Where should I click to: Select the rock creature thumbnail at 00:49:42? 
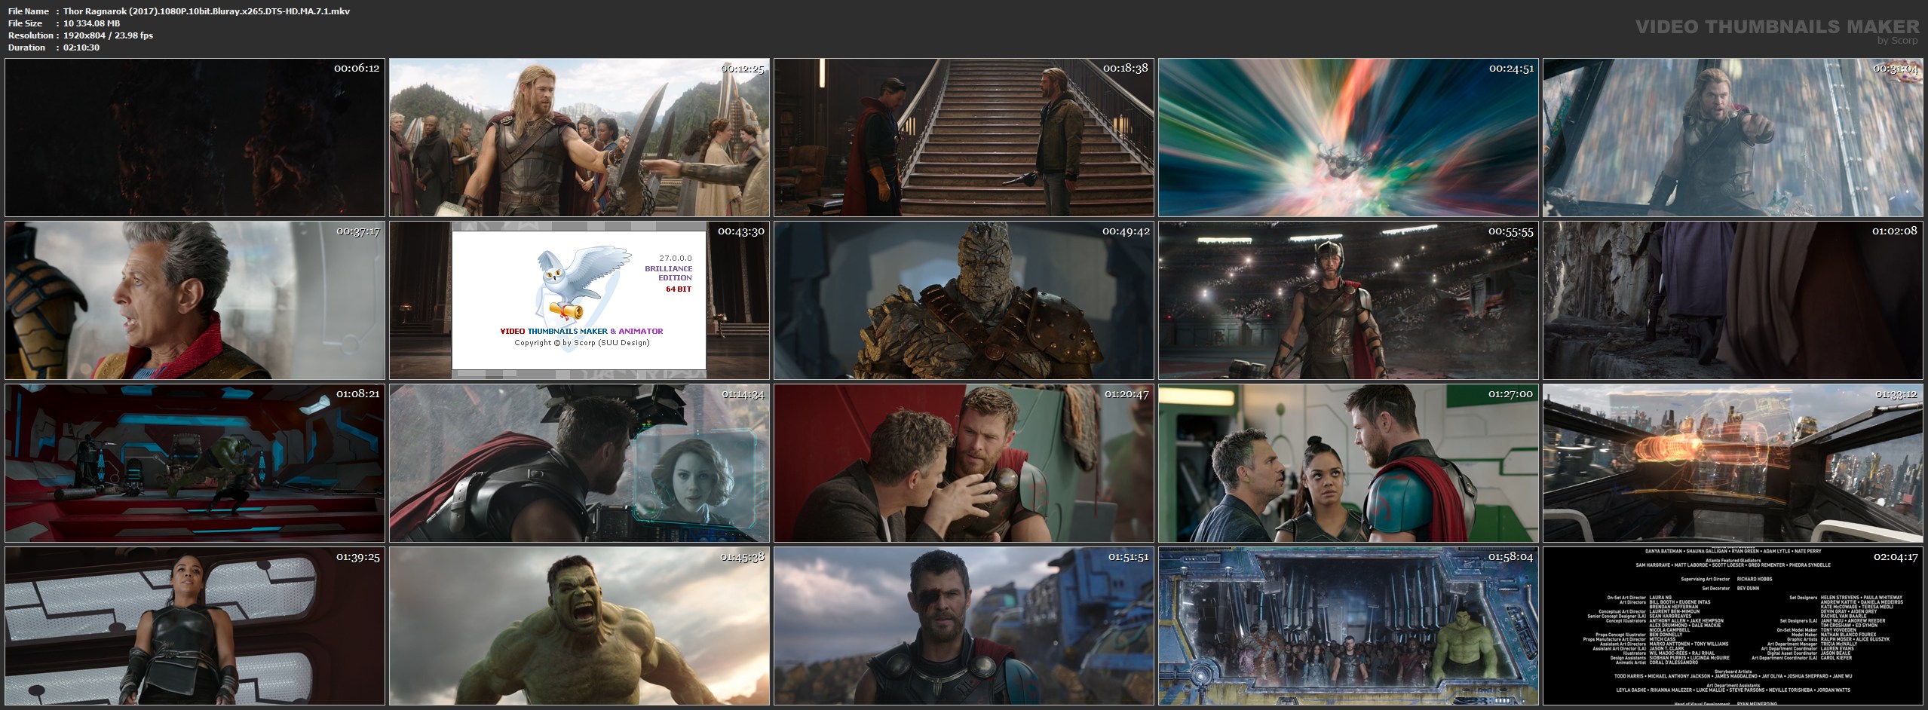pyautogui.click(x=964, y=300)
